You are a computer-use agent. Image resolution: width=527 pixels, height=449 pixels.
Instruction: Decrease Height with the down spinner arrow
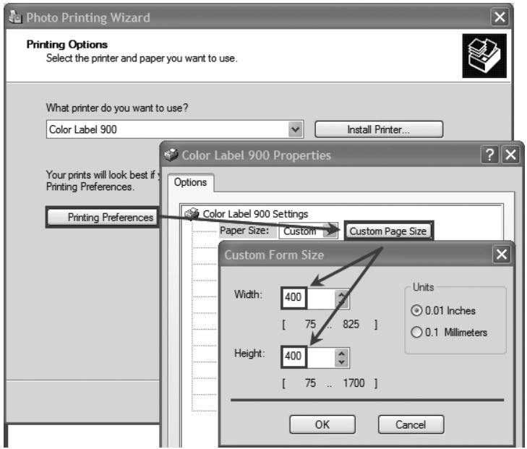tap(342, 362)
